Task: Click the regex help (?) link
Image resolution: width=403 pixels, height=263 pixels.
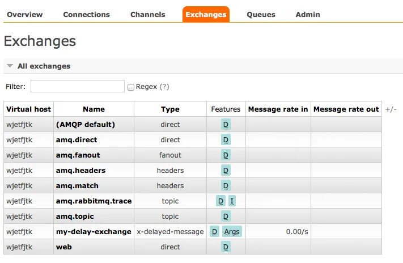Action: (x=164, y=87)
